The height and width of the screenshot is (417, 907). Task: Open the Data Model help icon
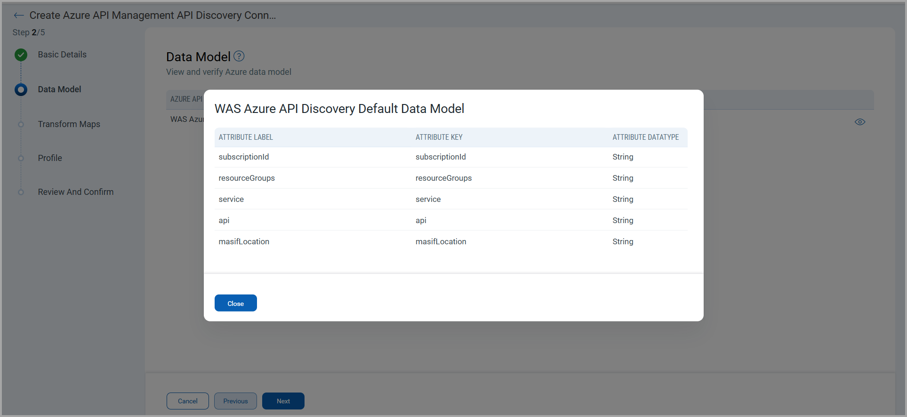(239, 56)
